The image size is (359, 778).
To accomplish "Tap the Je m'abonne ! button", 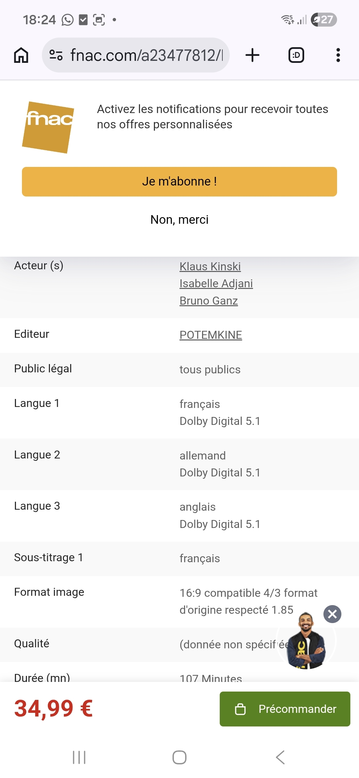I will tap(179, 182).
